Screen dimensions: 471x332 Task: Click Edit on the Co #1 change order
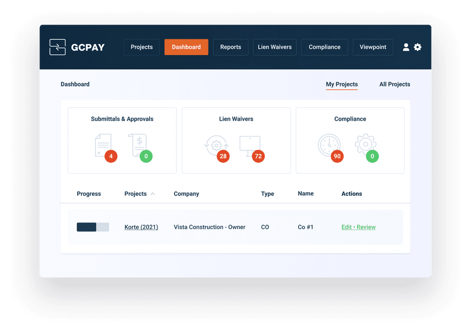(x=346, y=227)
